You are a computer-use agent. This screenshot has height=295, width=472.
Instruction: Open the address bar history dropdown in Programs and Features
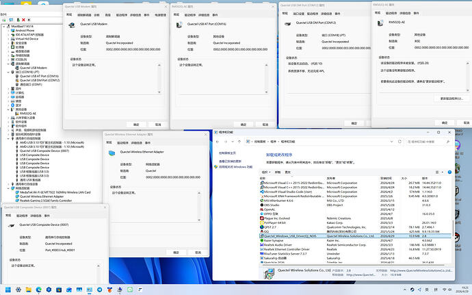pyautogui.click(x=392, y=141)
